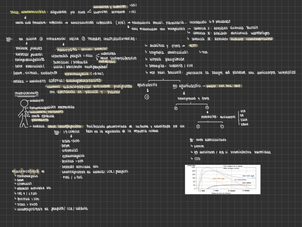Select the circled minus below Serologías
Image resolution: width=302 pixels, height=227 pixels.
pyautogui.click(x=222, y=126)
